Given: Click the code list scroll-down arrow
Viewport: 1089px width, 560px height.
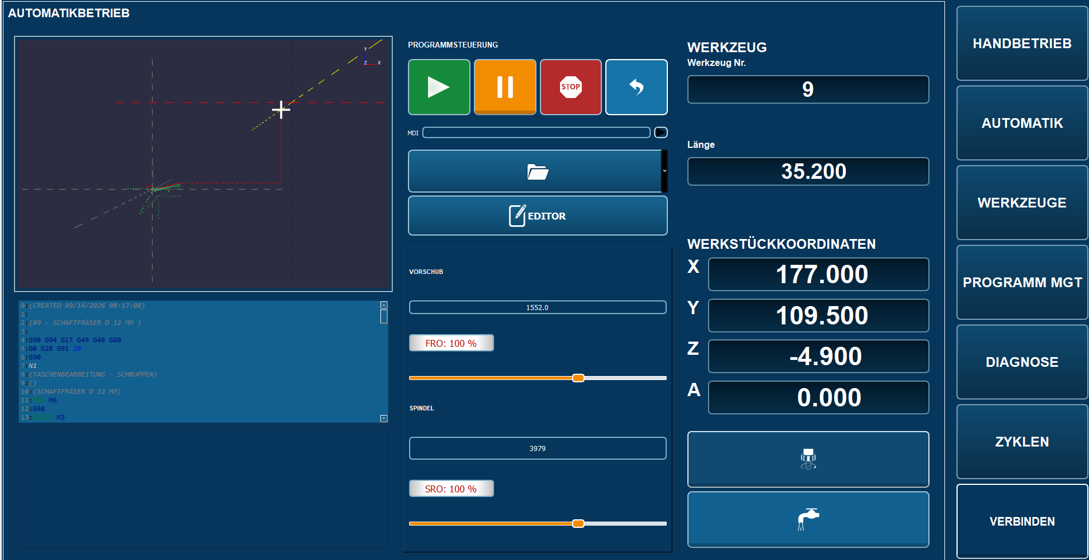Looking at the screenshot, I should pyautogui.click(x=384, y=418).
